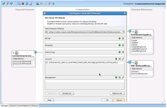Select the cancel operation in FulfillmentApplica
This screenshot has width=167, height=108.
(134, 45)
